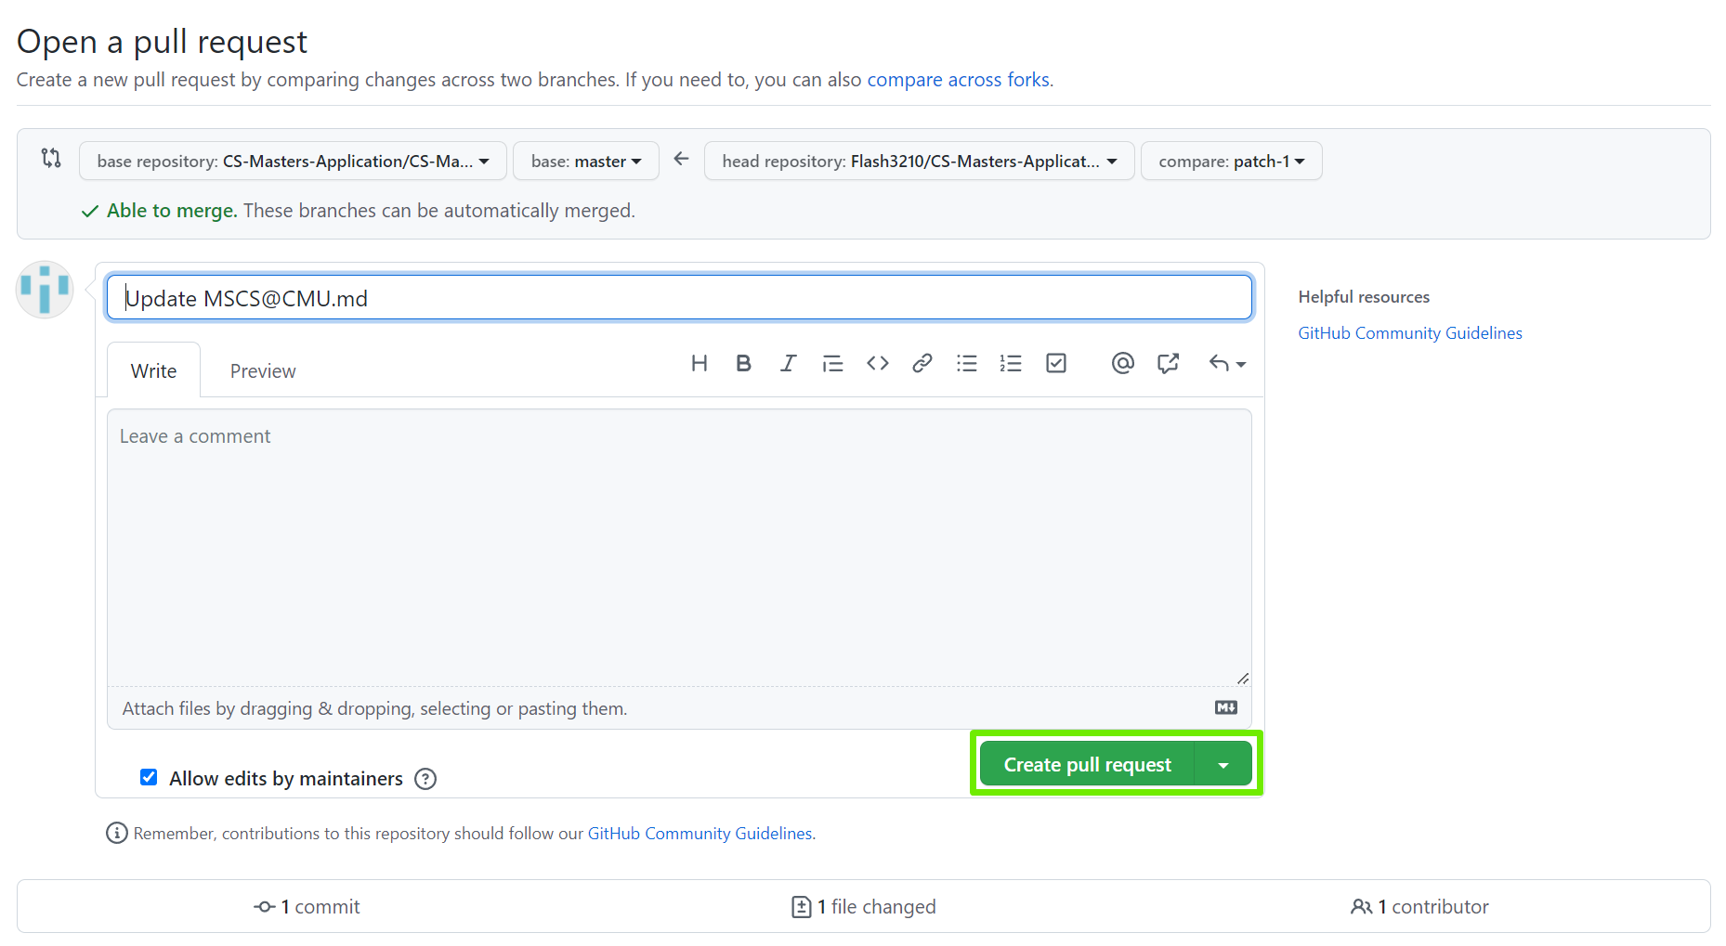Toggle Allow edits by maintainers checkbox
Viewport: 1726px width, 946px height.
tap(149, 777)
